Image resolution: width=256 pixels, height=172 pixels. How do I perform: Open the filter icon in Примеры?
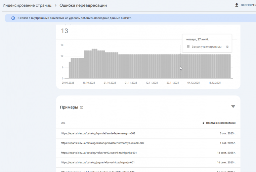click(233, 106)
